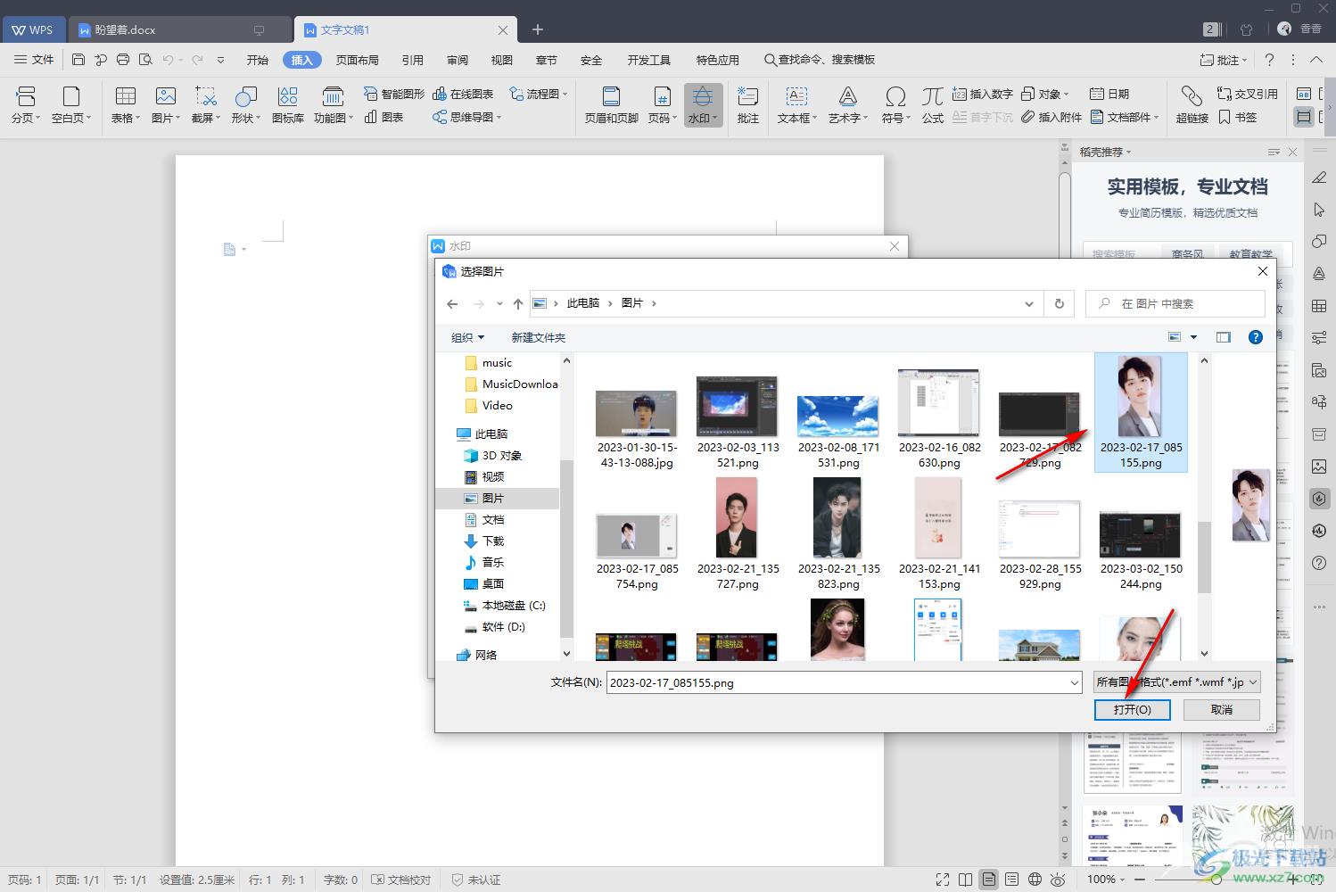Open the icon library

pos(287,104)
